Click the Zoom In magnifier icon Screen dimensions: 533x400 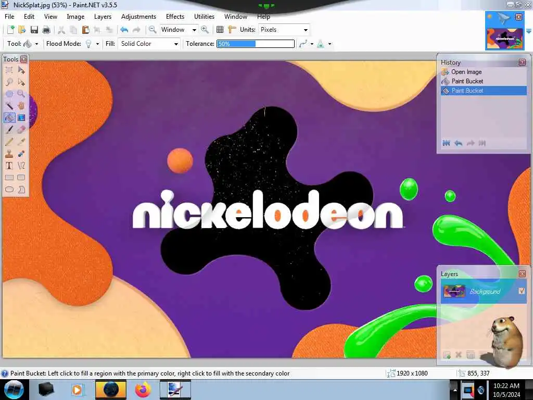point(205,30)
